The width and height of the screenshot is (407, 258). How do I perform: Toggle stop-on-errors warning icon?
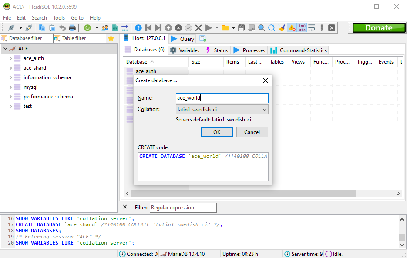[292, 28]
